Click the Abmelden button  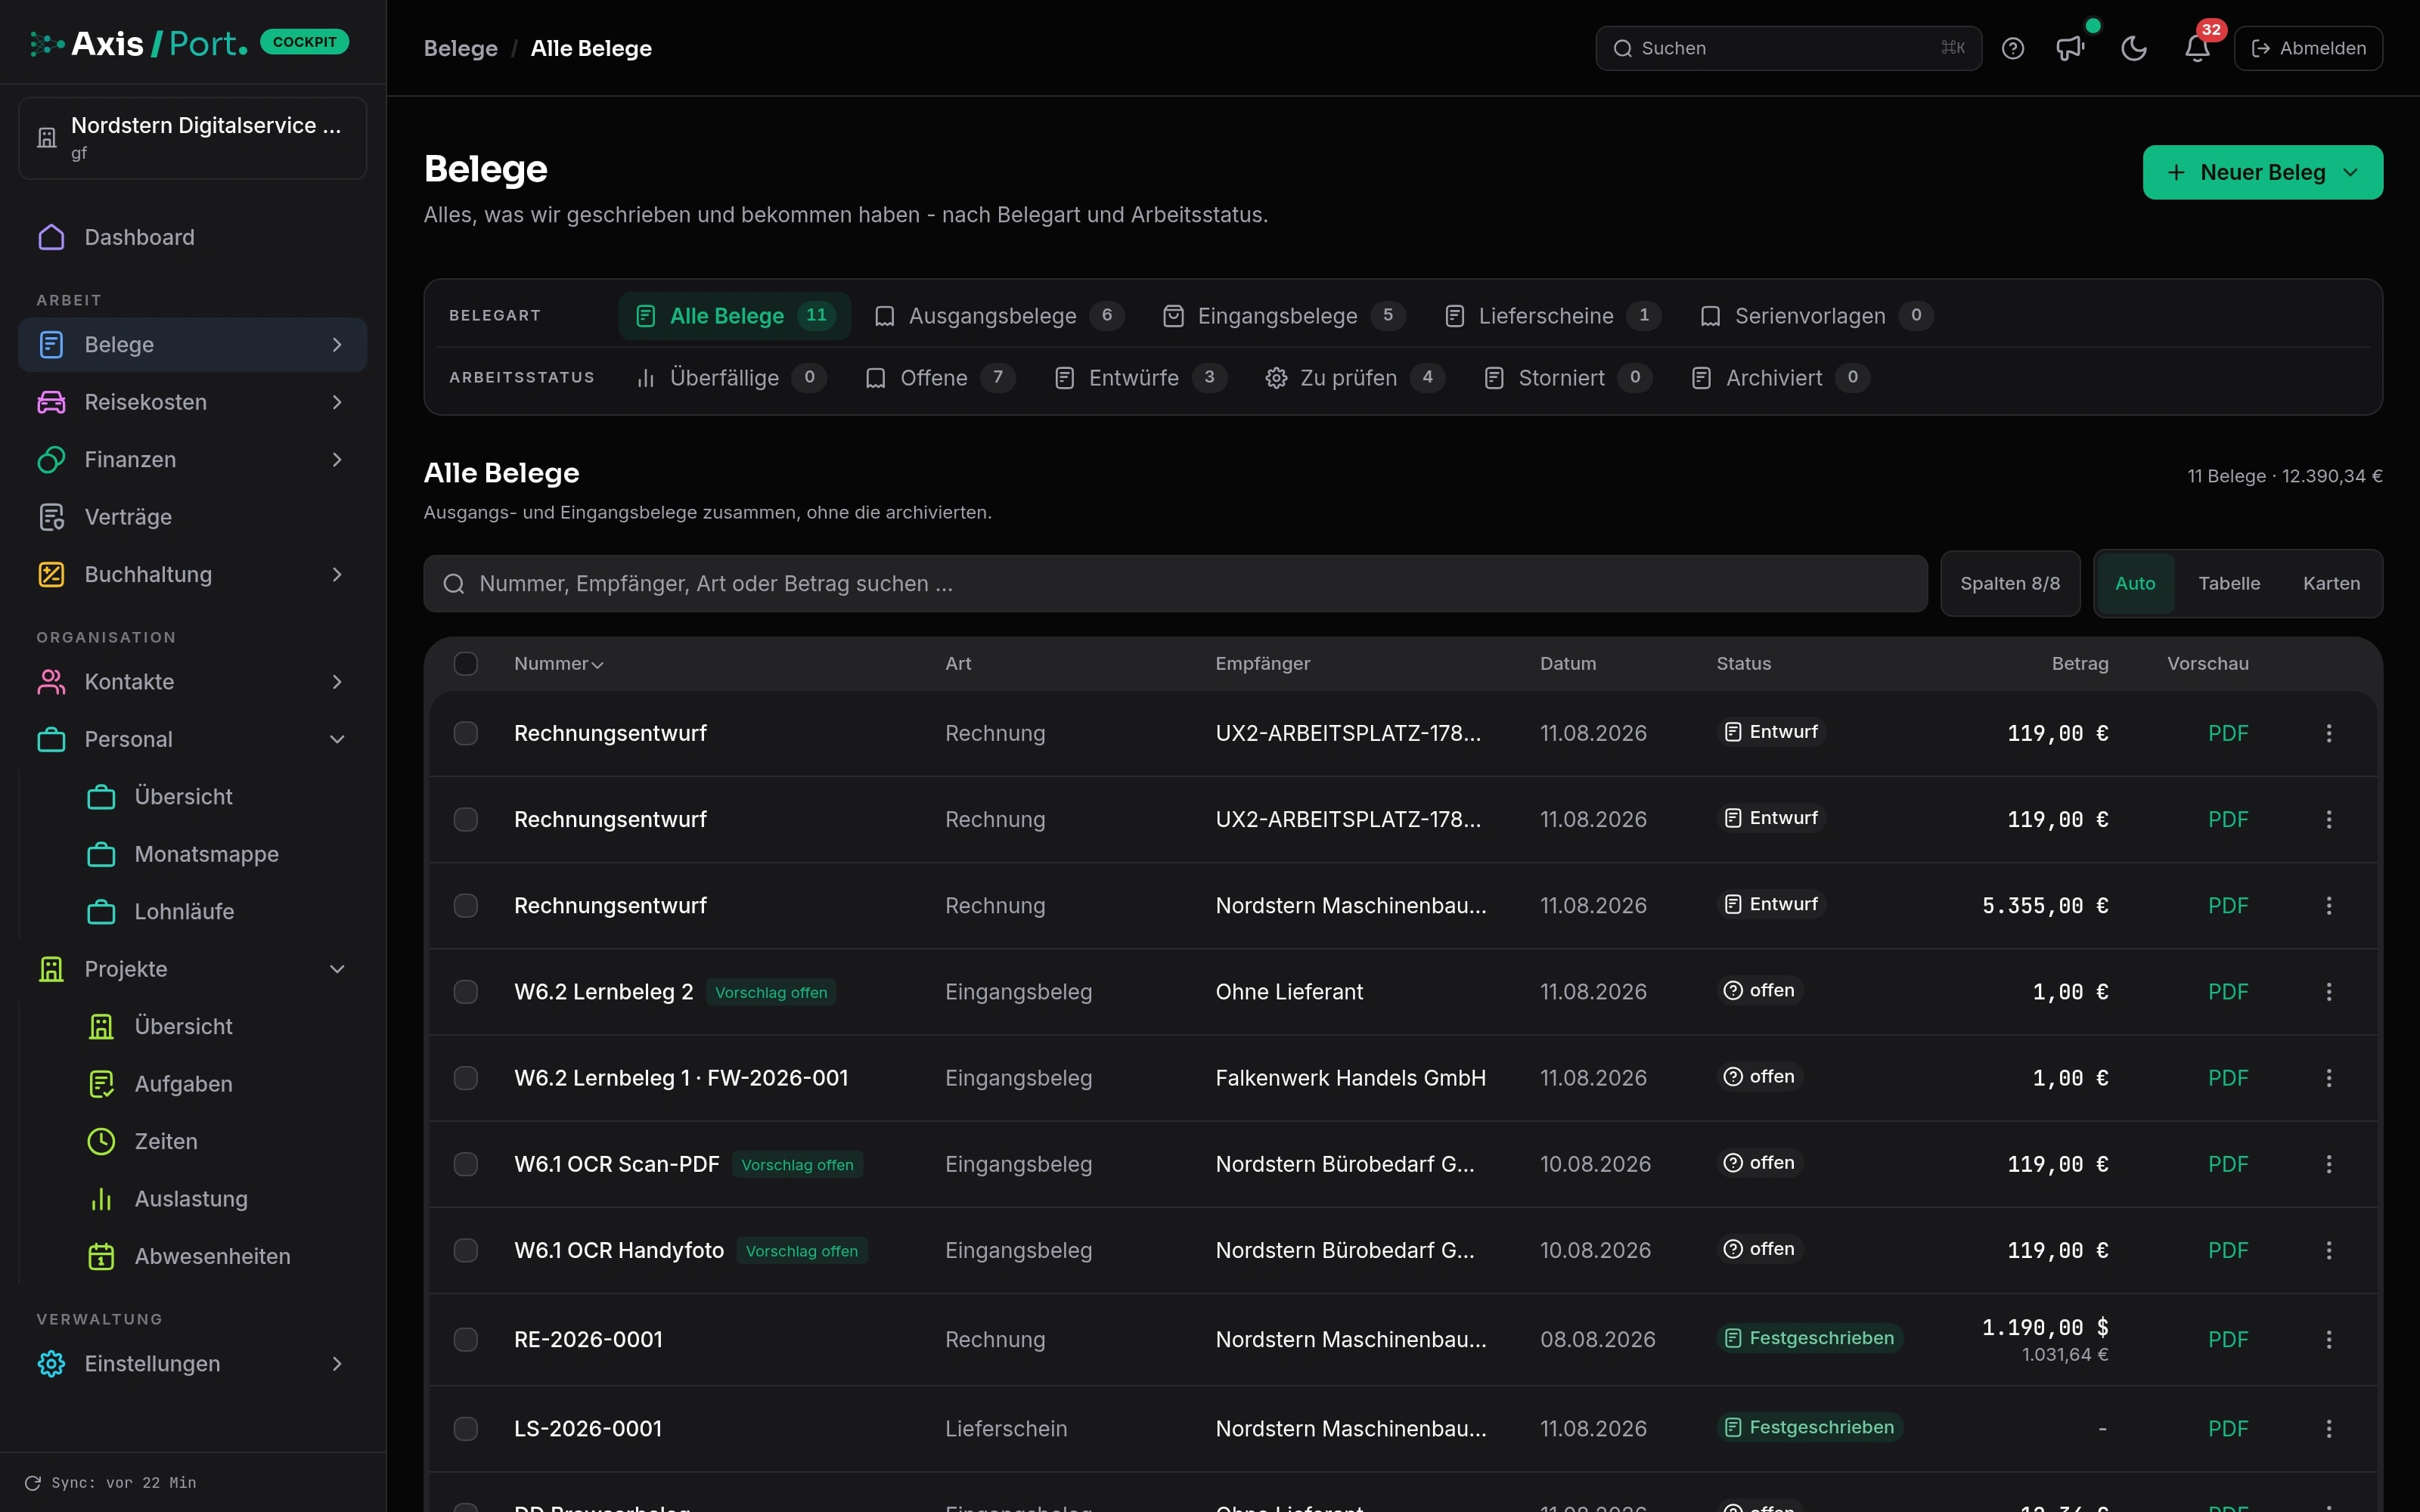click(2308, 48)
